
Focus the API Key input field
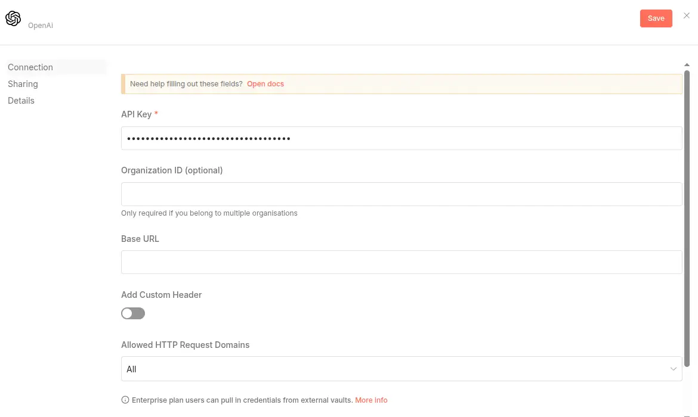pyautogui.click(x=401, y=138)
